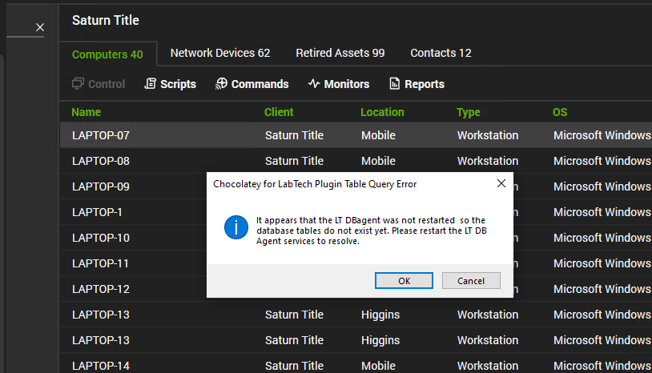
Task: Open the Monitors toolbar item
Action: pos(338,84)
